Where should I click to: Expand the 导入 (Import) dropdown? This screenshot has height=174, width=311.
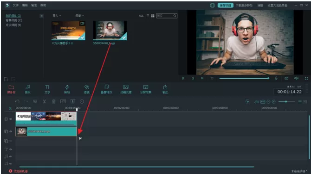pyautogui.click(x=57, y=15)
